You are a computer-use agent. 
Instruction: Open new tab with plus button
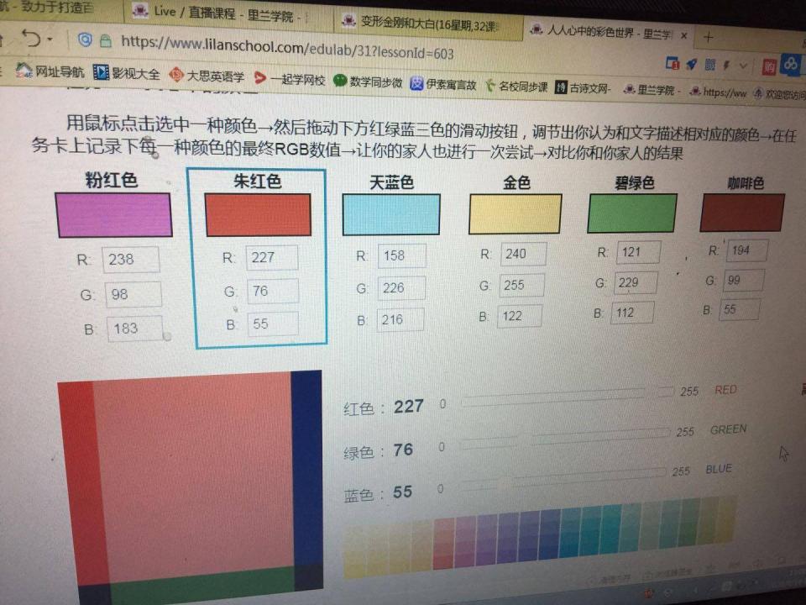tap(708, 37)
